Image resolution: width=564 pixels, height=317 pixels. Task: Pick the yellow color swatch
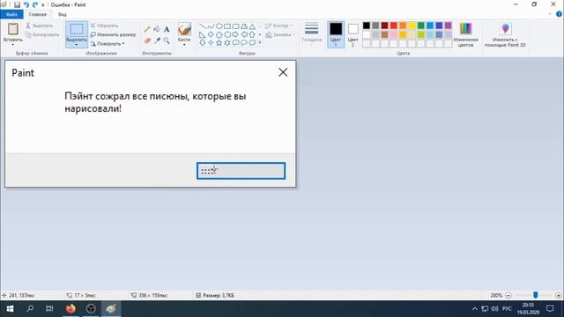[x=412, y=26]
